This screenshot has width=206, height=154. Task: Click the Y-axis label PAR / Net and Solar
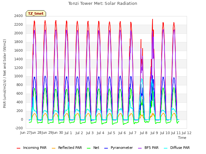pos(5,73)
